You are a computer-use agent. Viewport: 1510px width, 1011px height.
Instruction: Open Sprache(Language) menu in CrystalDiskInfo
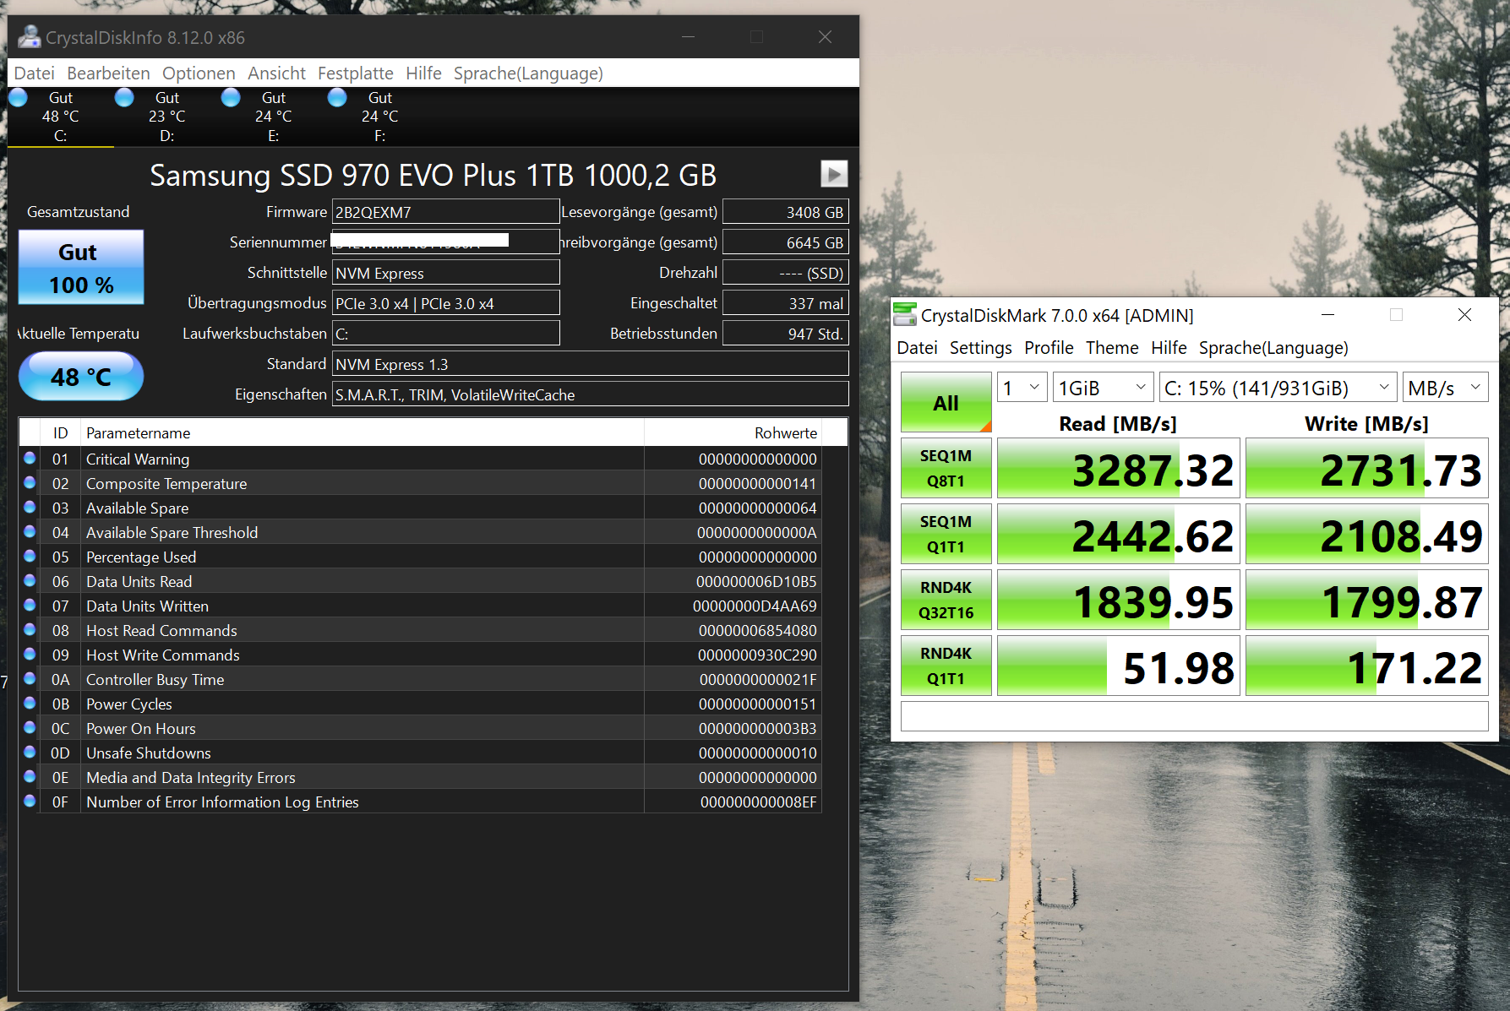(528, 73)
